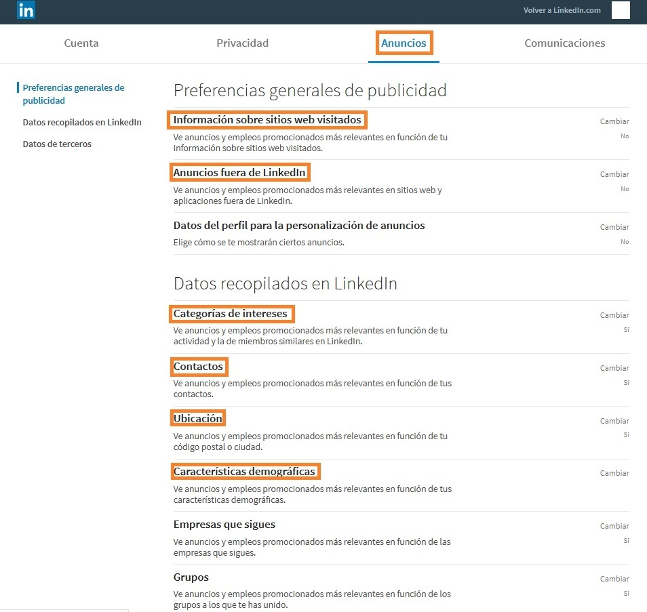This screenshot has height=612, width=647.
Task: Click the 'No' status for Datos del perfil
Action: (625, 242)
